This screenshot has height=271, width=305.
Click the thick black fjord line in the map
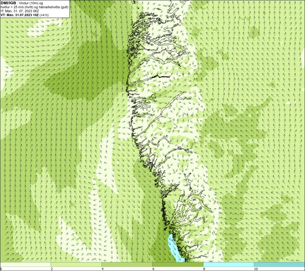tap(161, 76)
